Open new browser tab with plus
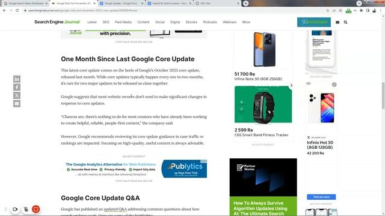Screen dimensions: 385x216 click(246, 4)
